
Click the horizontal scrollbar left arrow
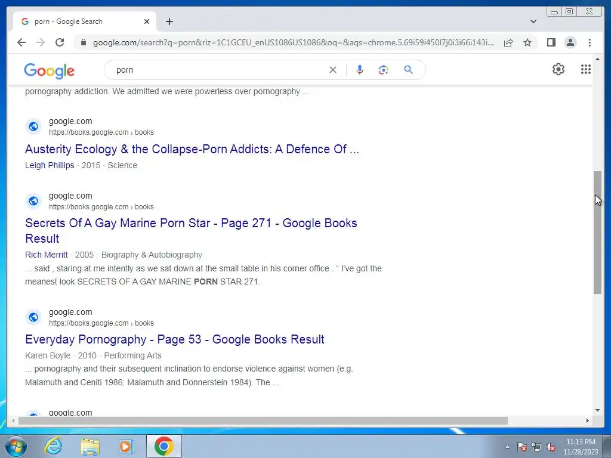(13, 420)
